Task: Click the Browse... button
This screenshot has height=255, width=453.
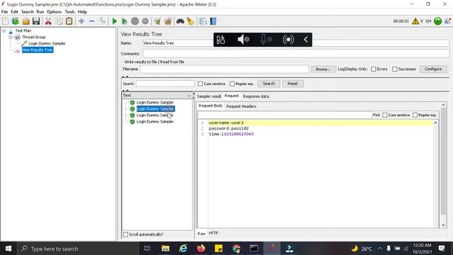Action: 323,69
